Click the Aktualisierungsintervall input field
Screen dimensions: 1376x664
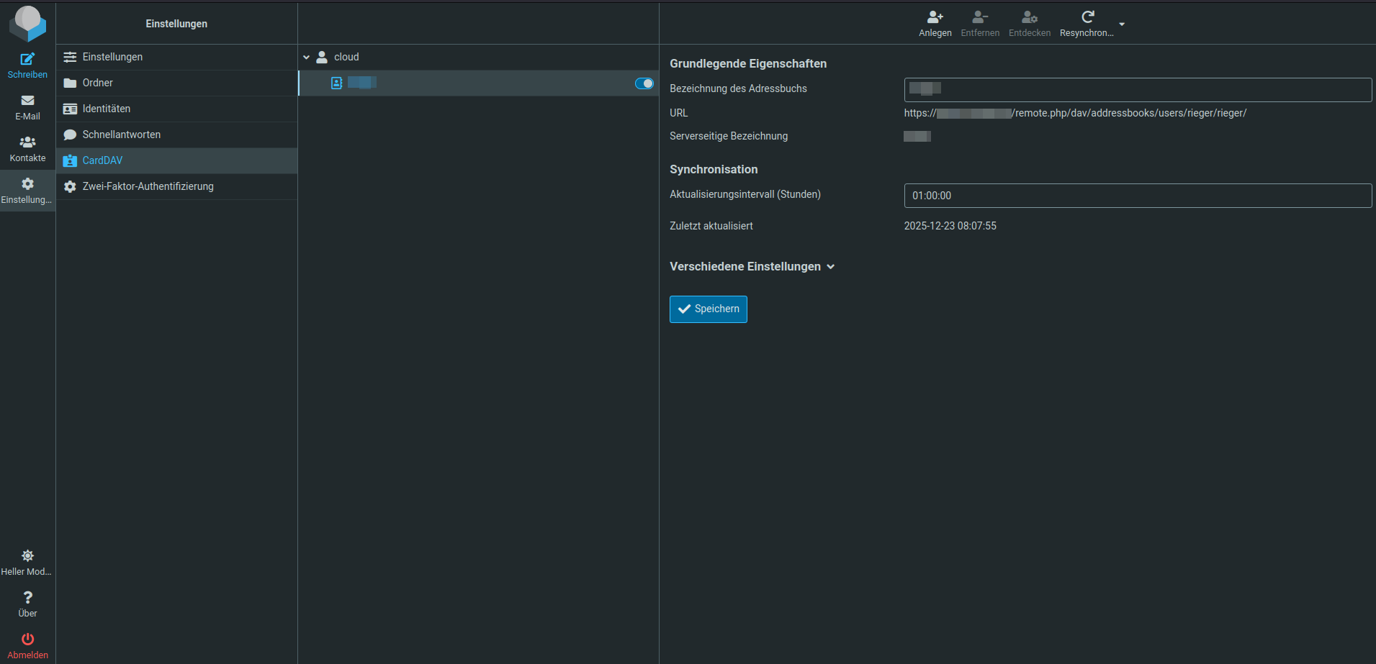point(1137,196)
